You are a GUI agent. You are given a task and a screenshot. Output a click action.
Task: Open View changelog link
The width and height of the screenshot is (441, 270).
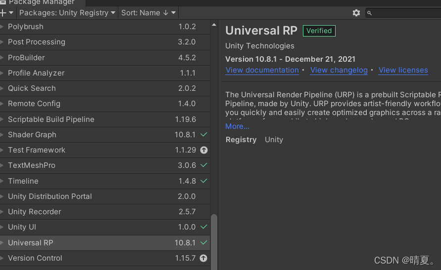coord(339,70)
